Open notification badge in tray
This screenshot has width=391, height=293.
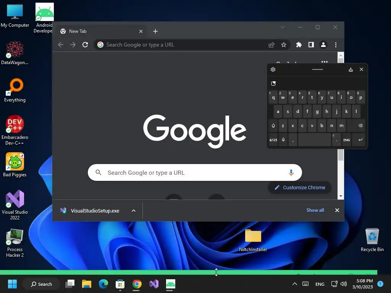380,283
